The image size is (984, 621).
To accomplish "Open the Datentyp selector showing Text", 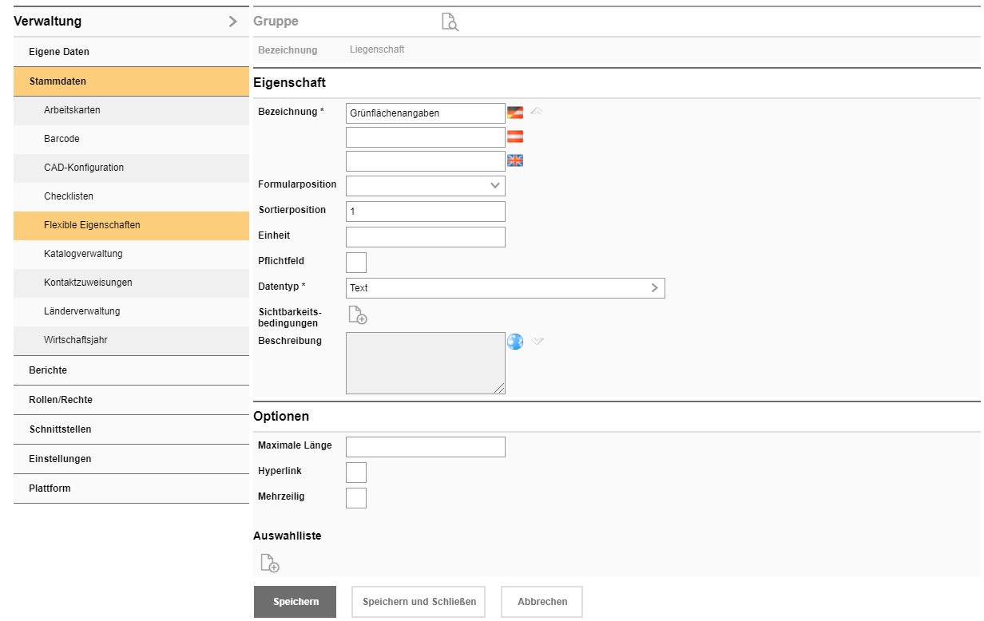I will (505, 288).
